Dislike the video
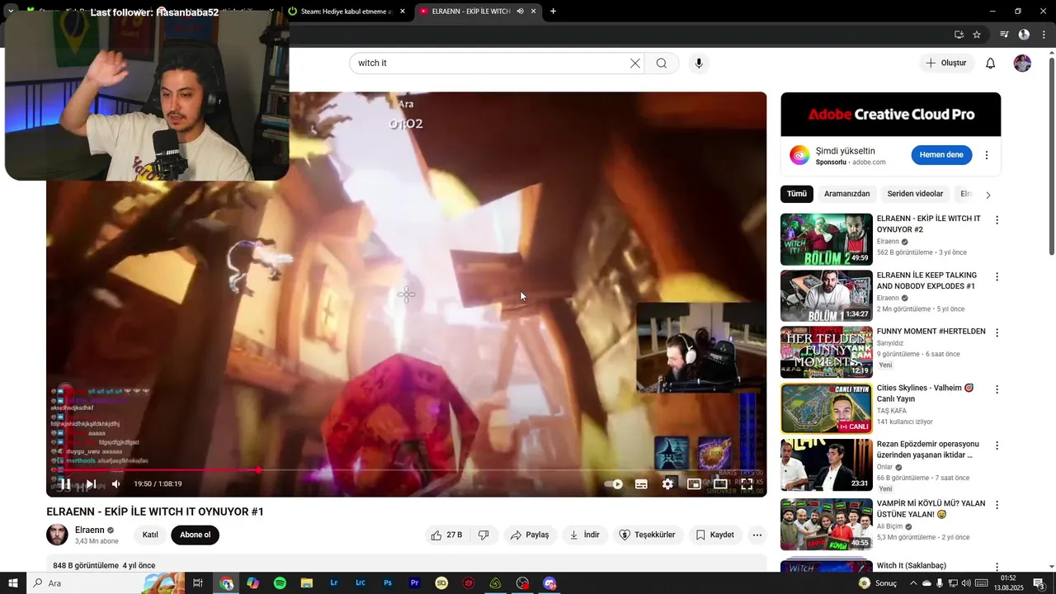1056x594 pixels. pyautogui.click(x=483, y=535)
